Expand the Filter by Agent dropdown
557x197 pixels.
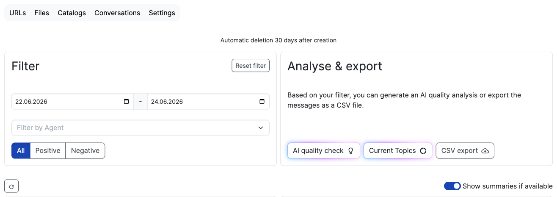(x=141, y=128)
